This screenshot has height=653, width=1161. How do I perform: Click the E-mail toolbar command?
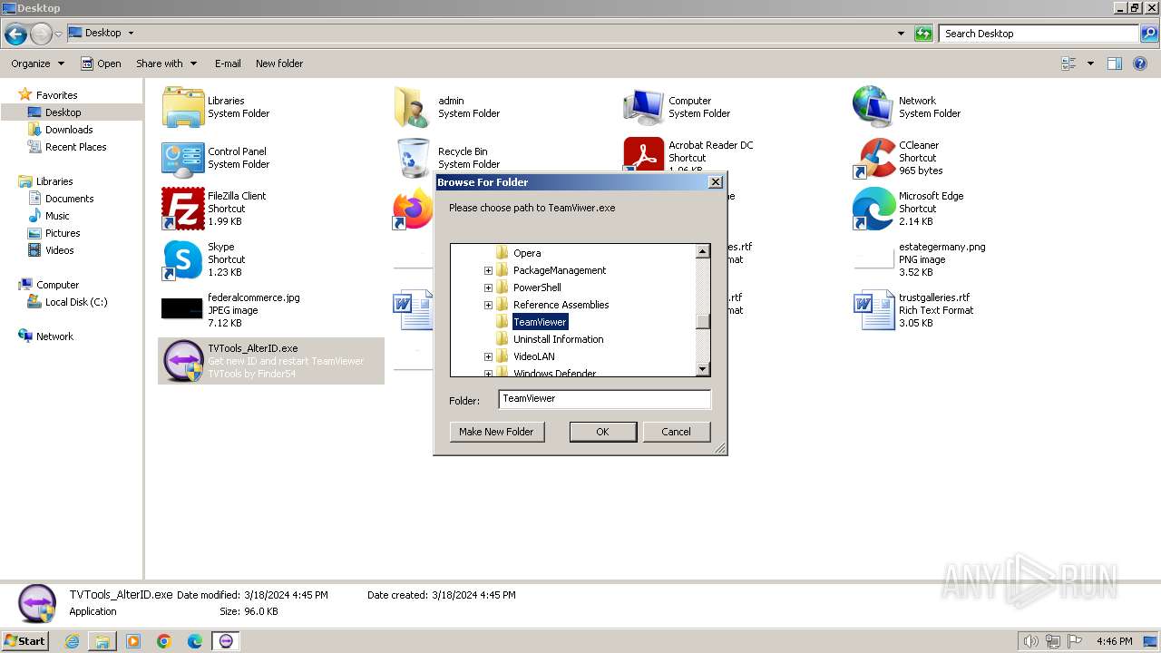point(228,63)
